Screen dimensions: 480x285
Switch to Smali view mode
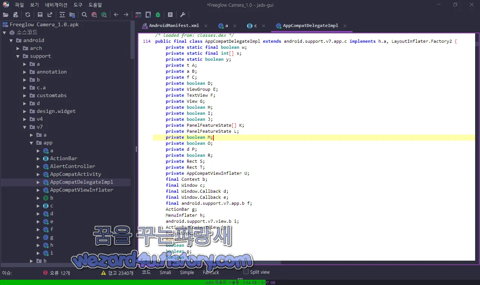coord(165,273)
